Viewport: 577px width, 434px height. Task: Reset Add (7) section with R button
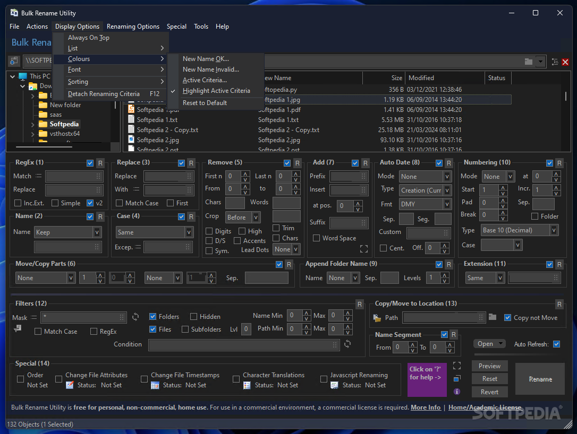tap(365, 163)
